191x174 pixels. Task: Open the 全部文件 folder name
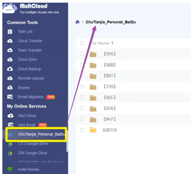pos(110,130)
